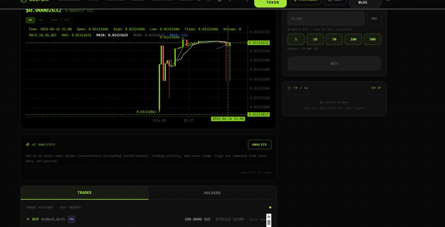Click the current price tag 0.0{4}2632

[258, 43]
